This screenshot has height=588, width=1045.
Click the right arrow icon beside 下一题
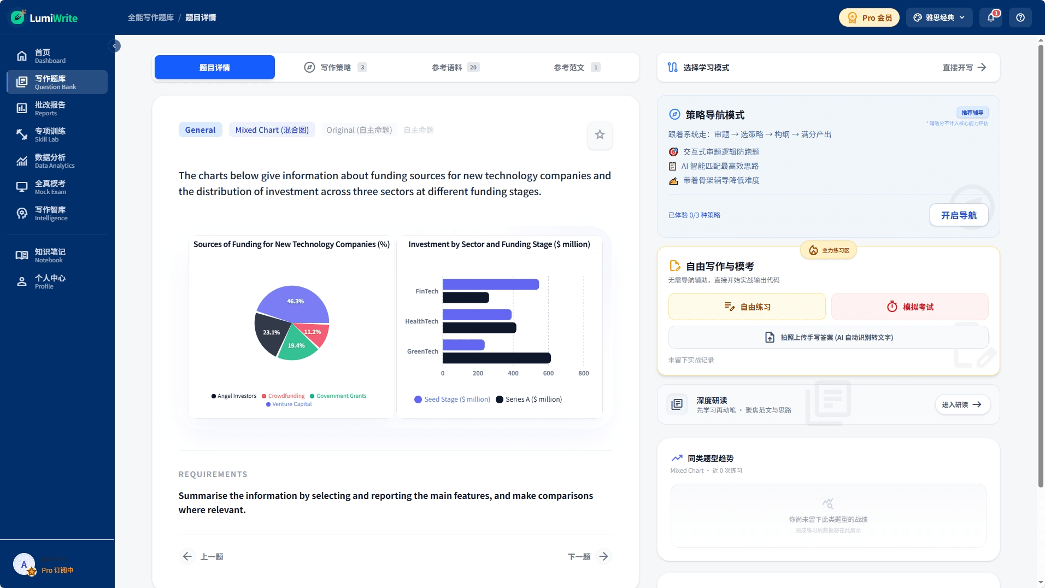pos(604,556)
